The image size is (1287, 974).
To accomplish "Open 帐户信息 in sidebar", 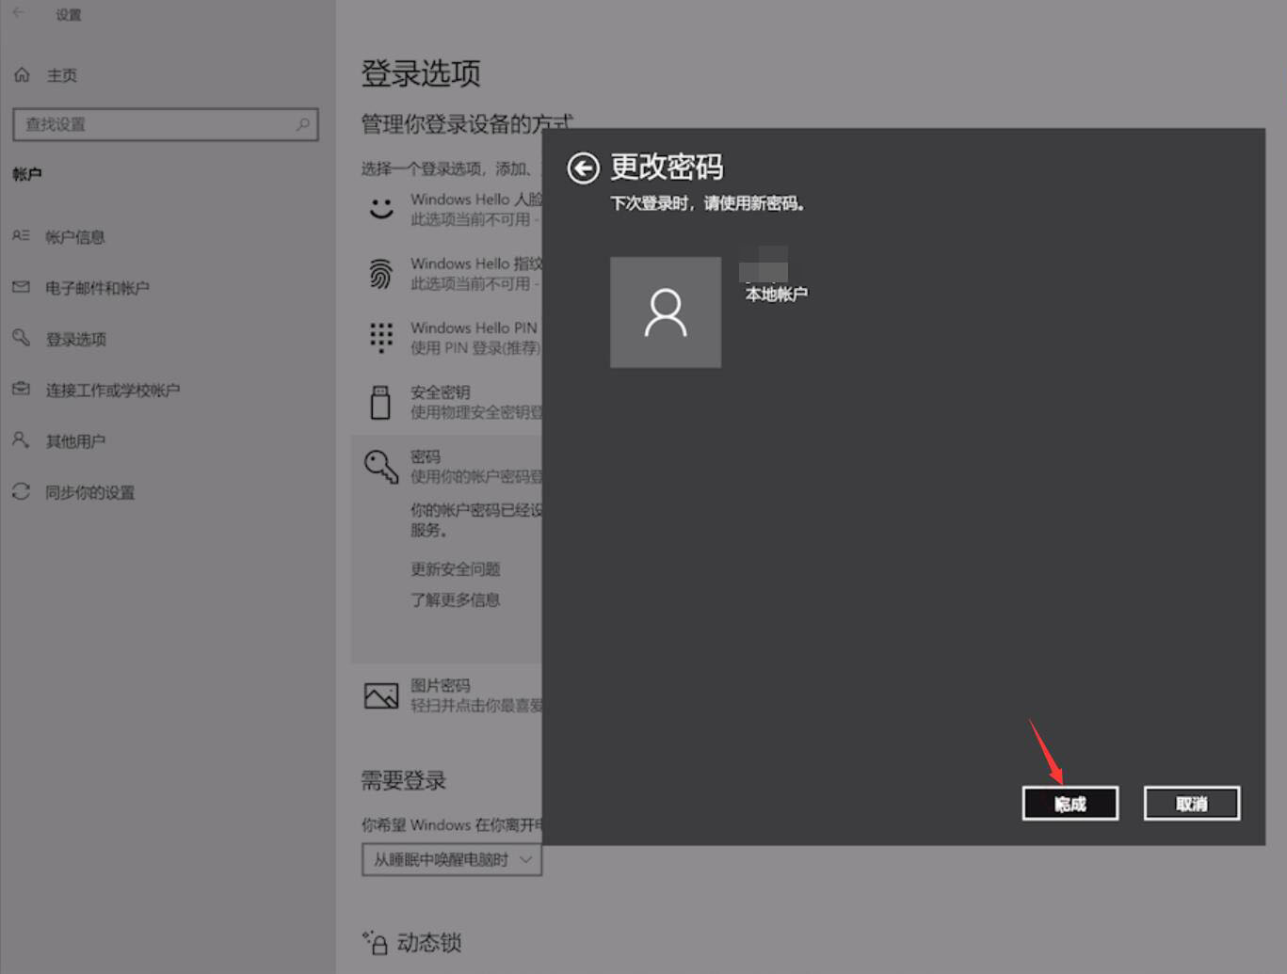I will click(x=75, y=237).
